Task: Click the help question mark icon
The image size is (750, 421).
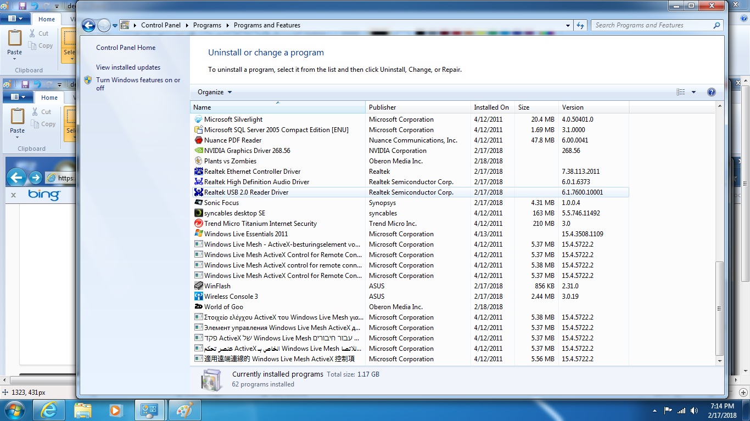Action: (x=711, y=92)
